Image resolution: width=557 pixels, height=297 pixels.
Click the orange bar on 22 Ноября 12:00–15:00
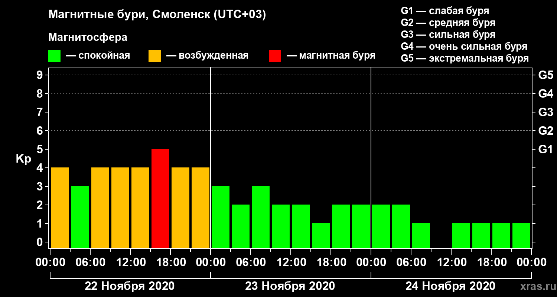coord(140,208)
